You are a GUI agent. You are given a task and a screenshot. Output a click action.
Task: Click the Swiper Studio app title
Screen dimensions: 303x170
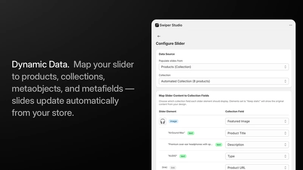coord(171,25)
